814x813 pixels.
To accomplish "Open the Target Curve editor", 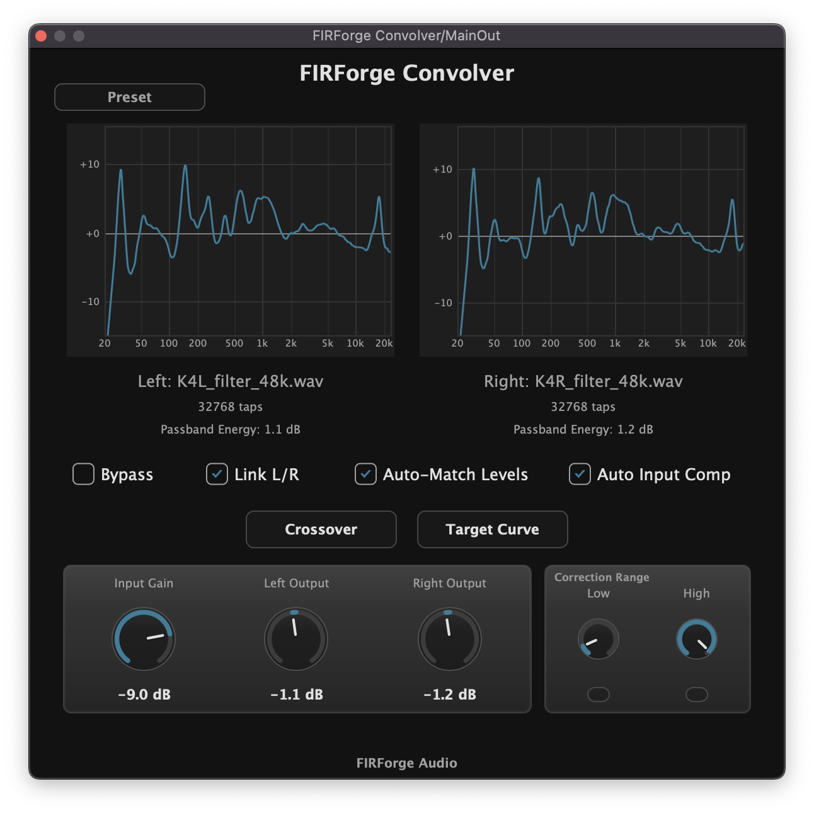I will (x=493, y=529).
